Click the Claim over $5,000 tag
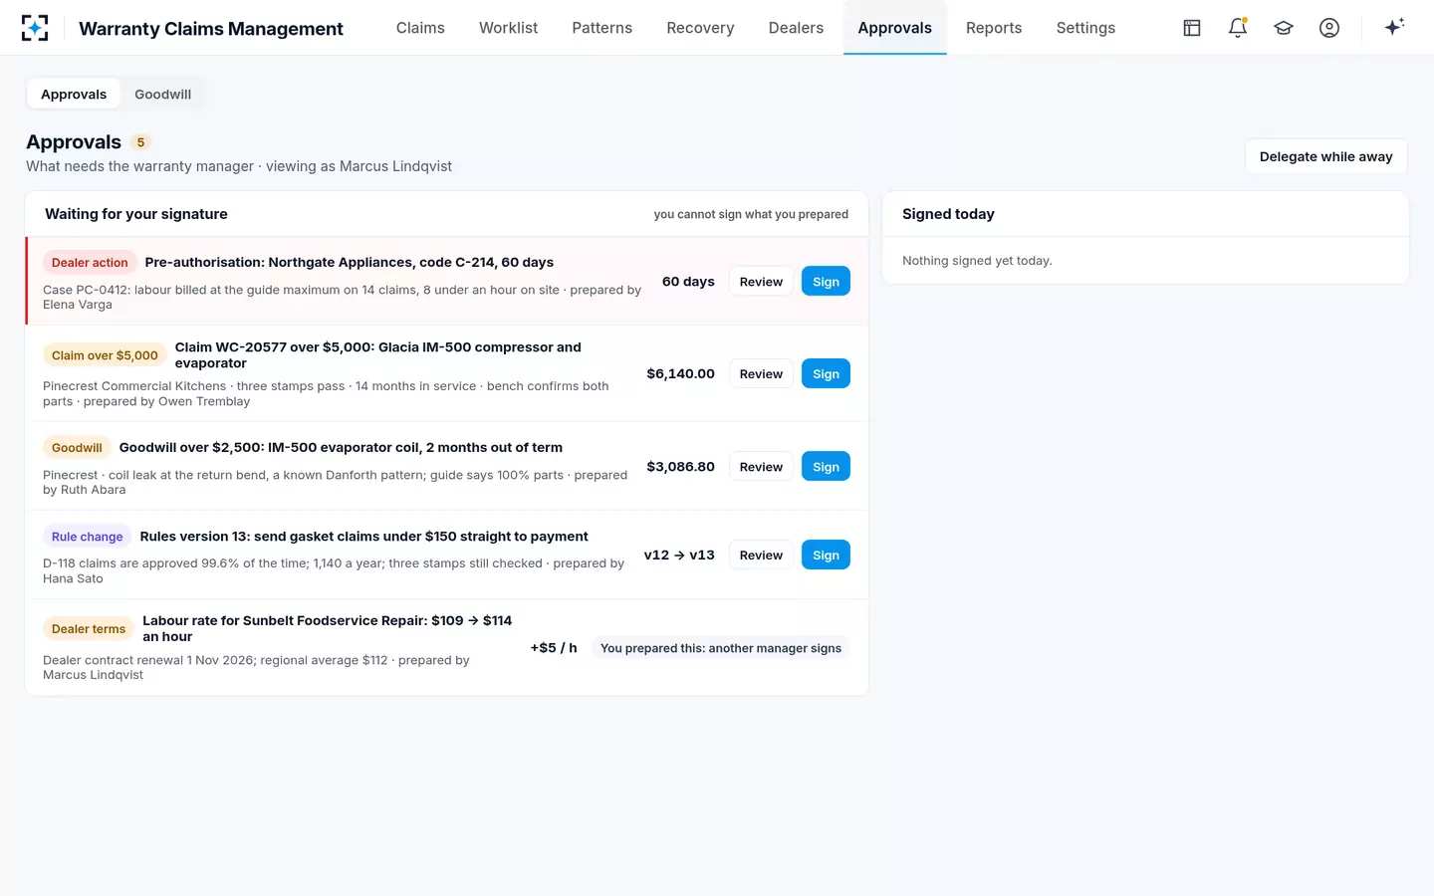 coord(105,355)
